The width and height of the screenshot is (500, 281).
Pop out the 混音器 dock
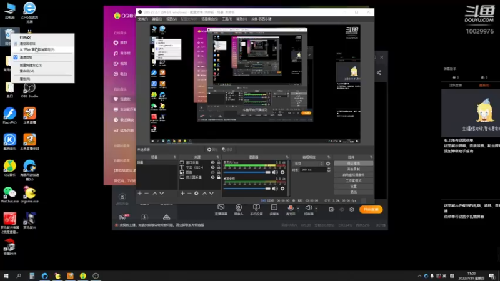pyautogui.click(x=287, y=157)
